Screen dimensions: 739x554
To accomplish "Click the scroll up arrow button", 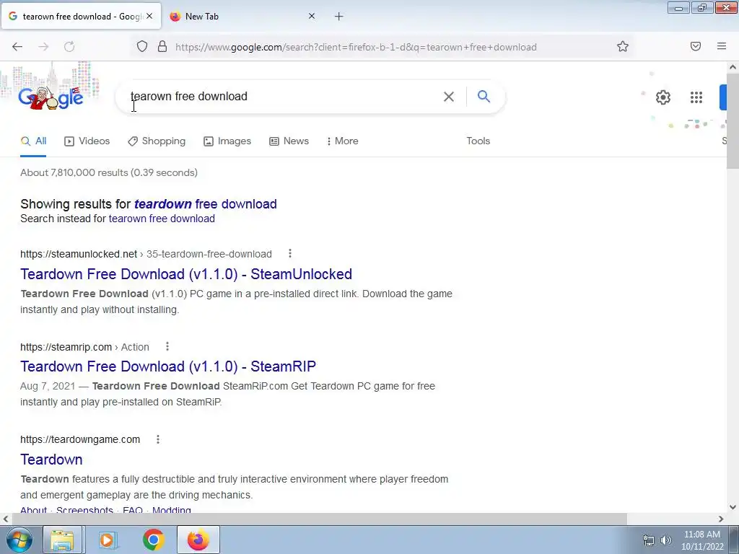I will (x=733, y=67).
